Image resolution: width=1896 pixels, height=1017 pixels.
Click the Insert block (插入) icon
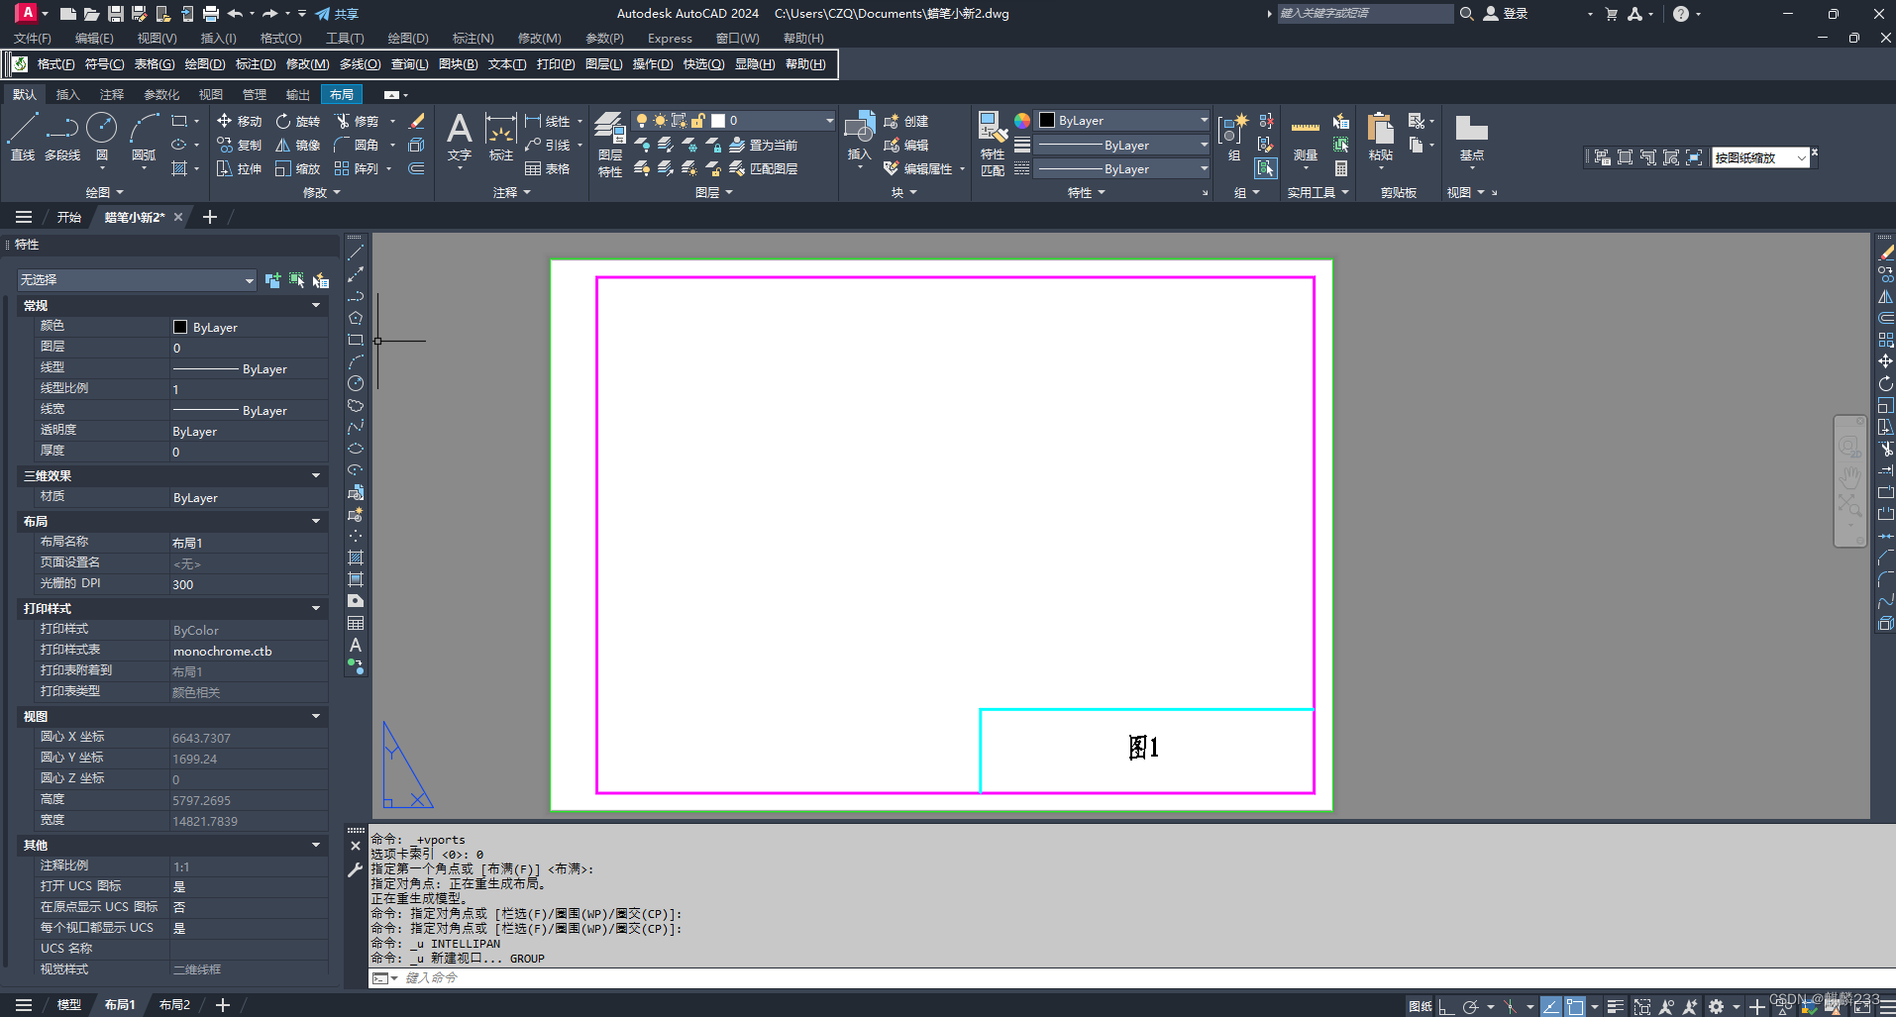coord(859,137)
